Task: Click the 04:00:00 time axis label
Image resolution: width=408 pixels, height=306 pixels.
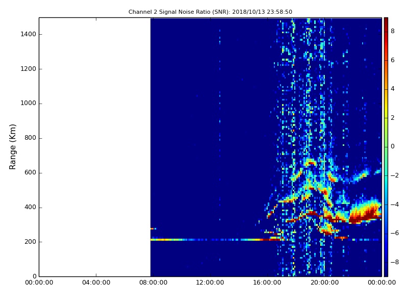Action: 96,283
